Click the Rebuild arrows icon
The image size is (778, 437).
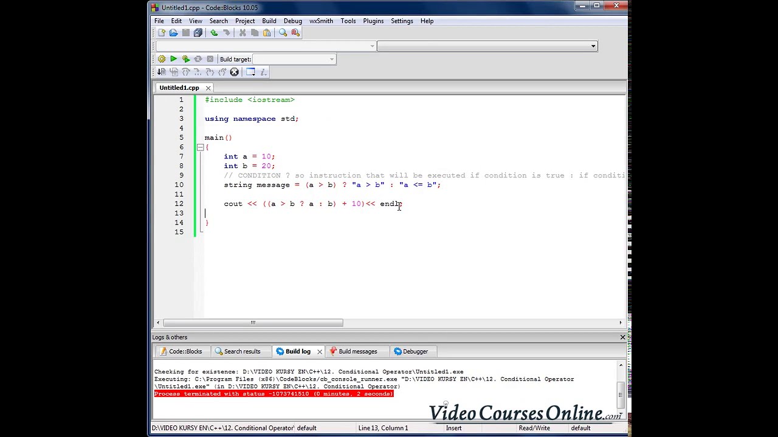(x=198, y=59)
